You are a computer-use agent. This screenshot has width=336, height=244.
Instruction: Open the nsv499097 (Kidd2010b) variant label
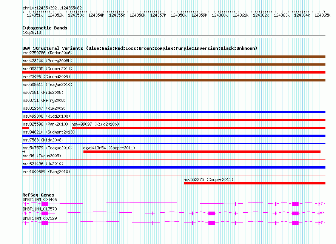[95, 124]
